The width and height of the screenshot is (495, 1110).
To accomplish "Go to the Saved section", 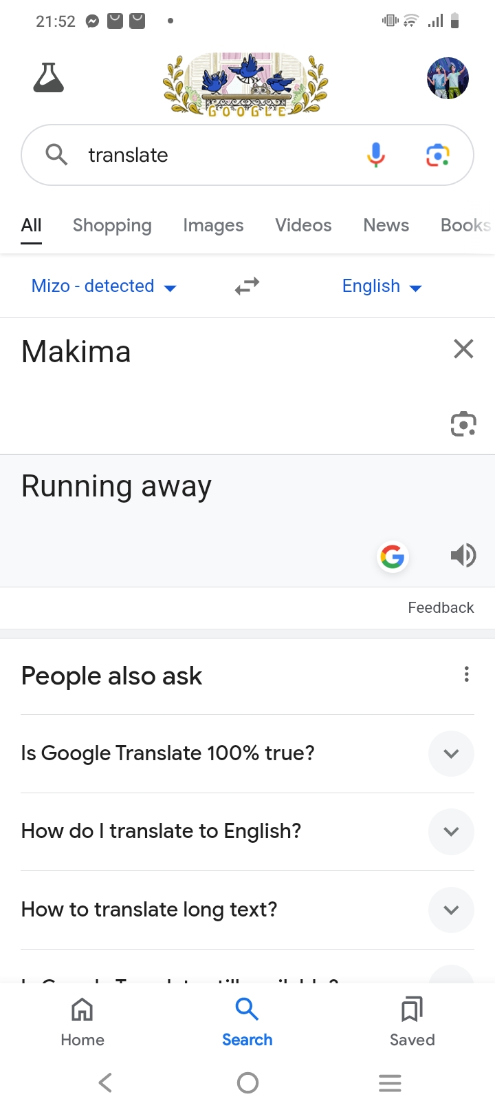I will [x=412, y=1021].
